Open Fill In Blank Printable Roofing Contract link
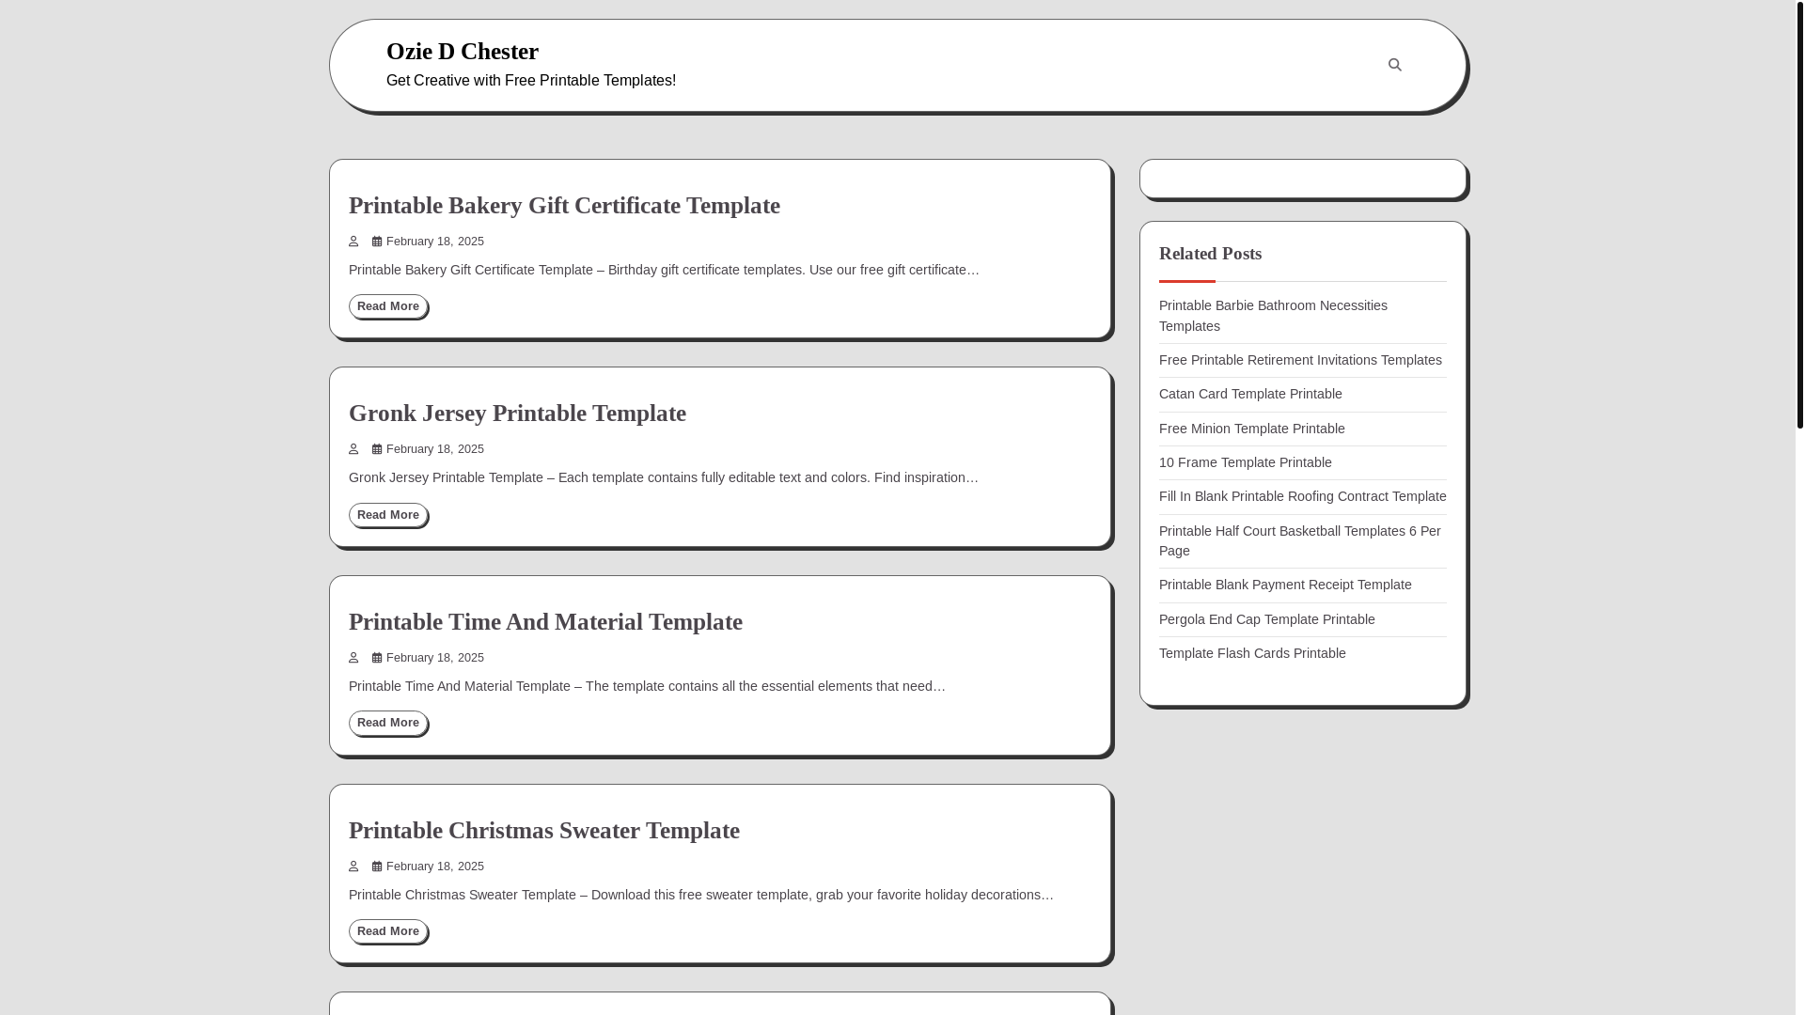 pyautogui.click(x=1303, y=496)
